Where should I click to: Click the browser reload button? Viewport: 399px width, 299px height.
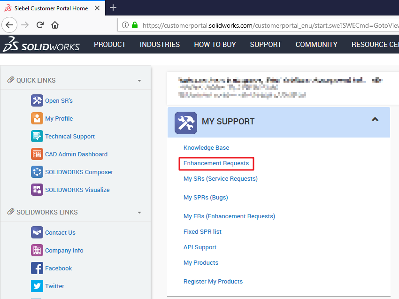tap(40, 25)
